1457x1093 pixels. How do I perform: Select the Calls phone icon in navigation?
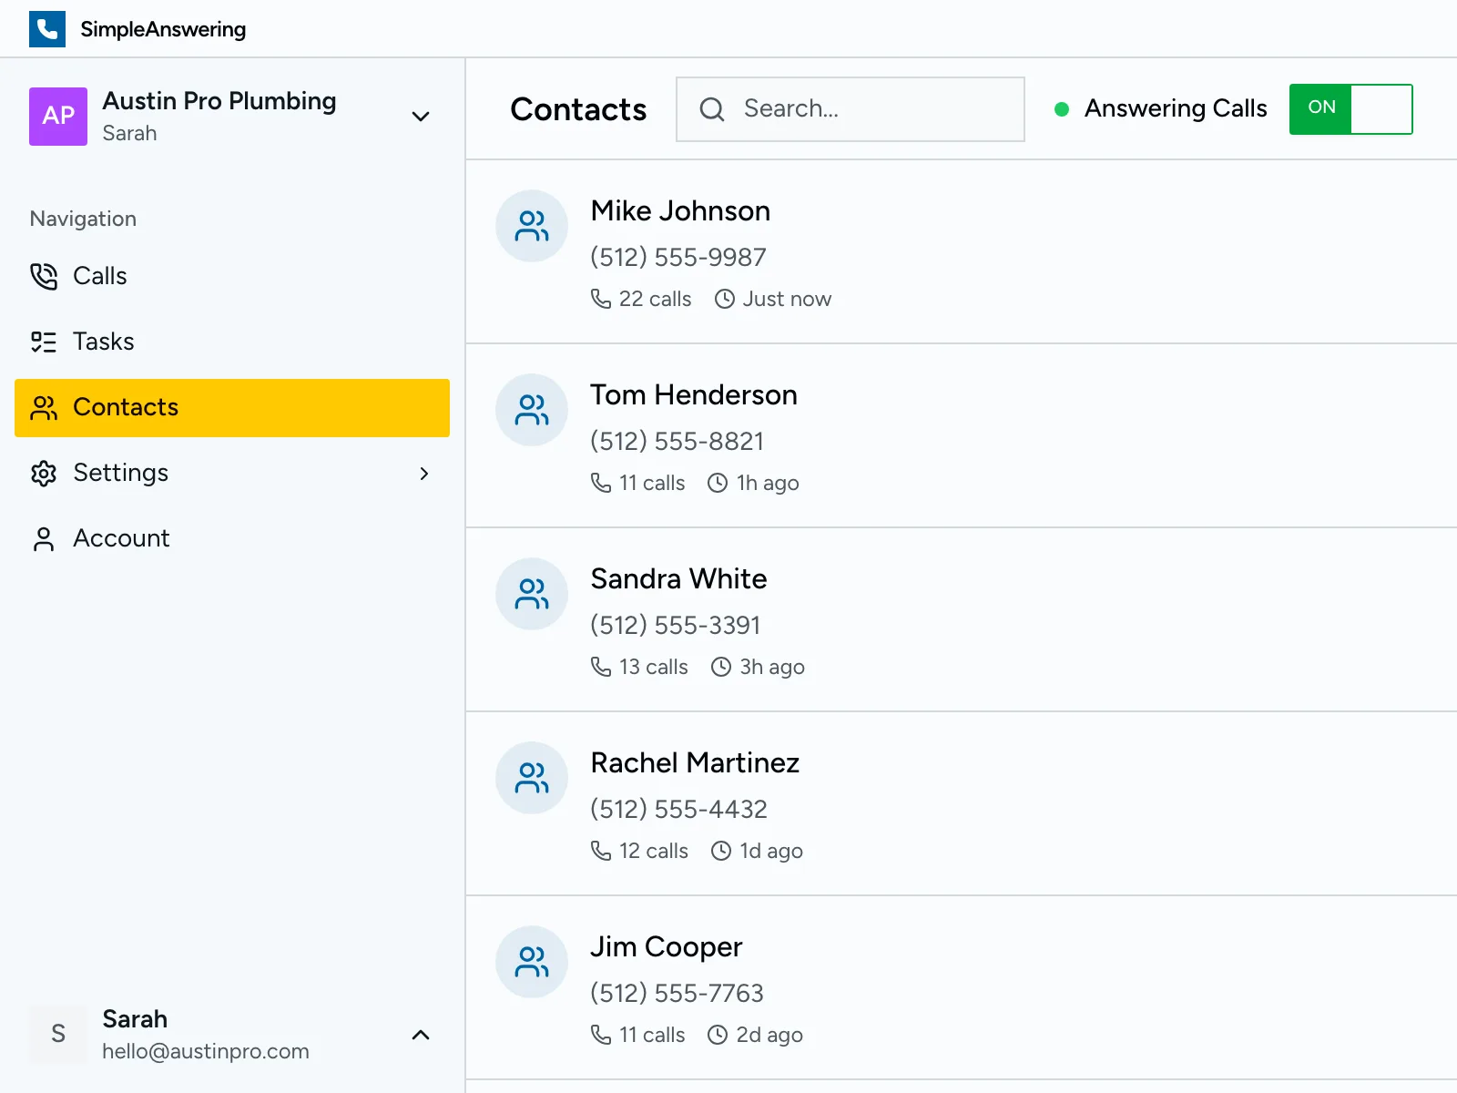click(x=43, y=276)
